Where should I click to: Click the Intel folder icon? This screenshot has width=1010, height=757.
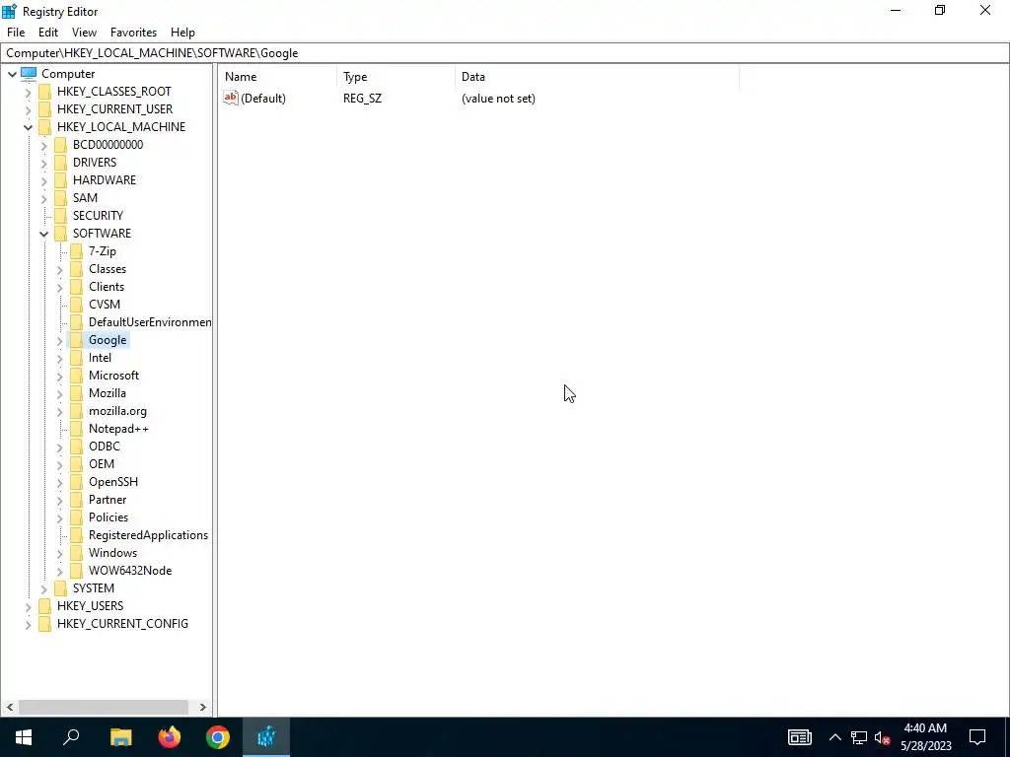(x=77, y=357)
